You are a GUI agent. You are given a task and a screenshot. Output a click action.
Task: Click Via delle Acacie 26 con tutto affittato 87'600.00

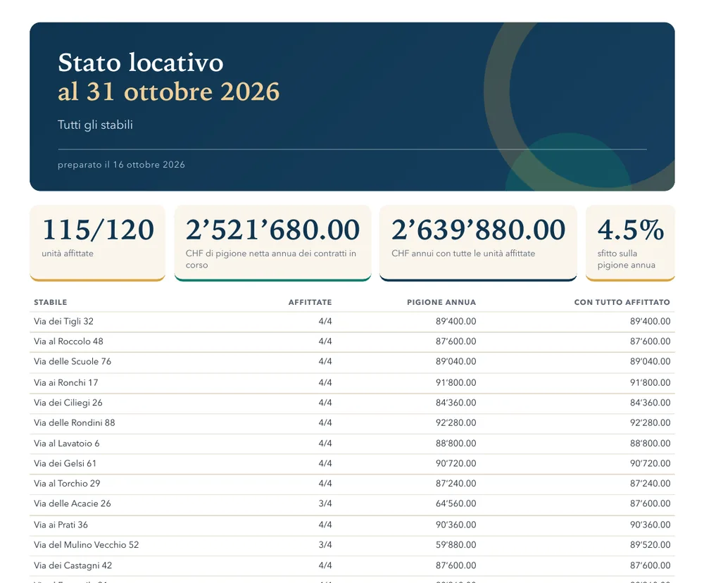(x=650, y=503)
